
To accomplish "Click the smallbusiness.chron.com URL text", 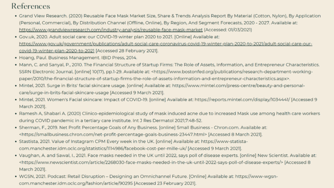I will coord(113,134).
